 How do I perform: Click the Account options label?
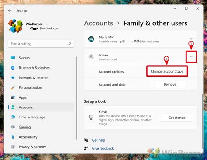(111, 72)
